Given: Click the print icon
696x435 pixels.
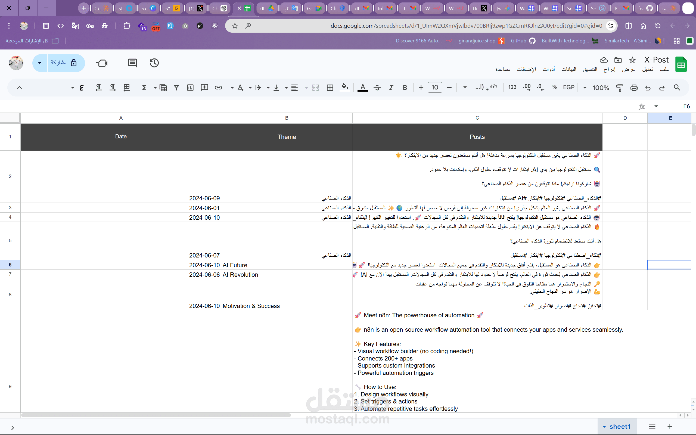Looking at the screenshot, I should coord(634,88).
